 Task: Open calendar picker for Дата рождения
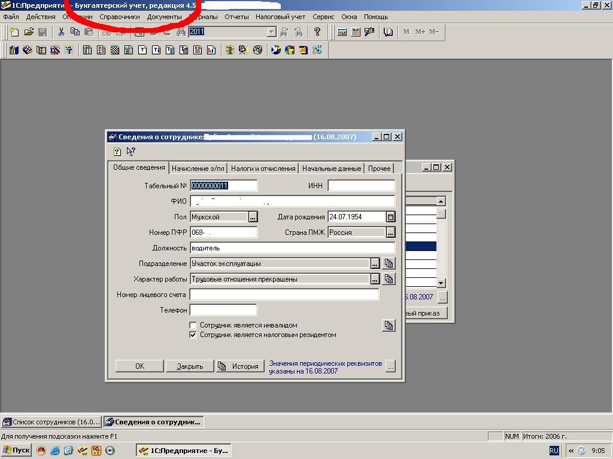[390, 217]
